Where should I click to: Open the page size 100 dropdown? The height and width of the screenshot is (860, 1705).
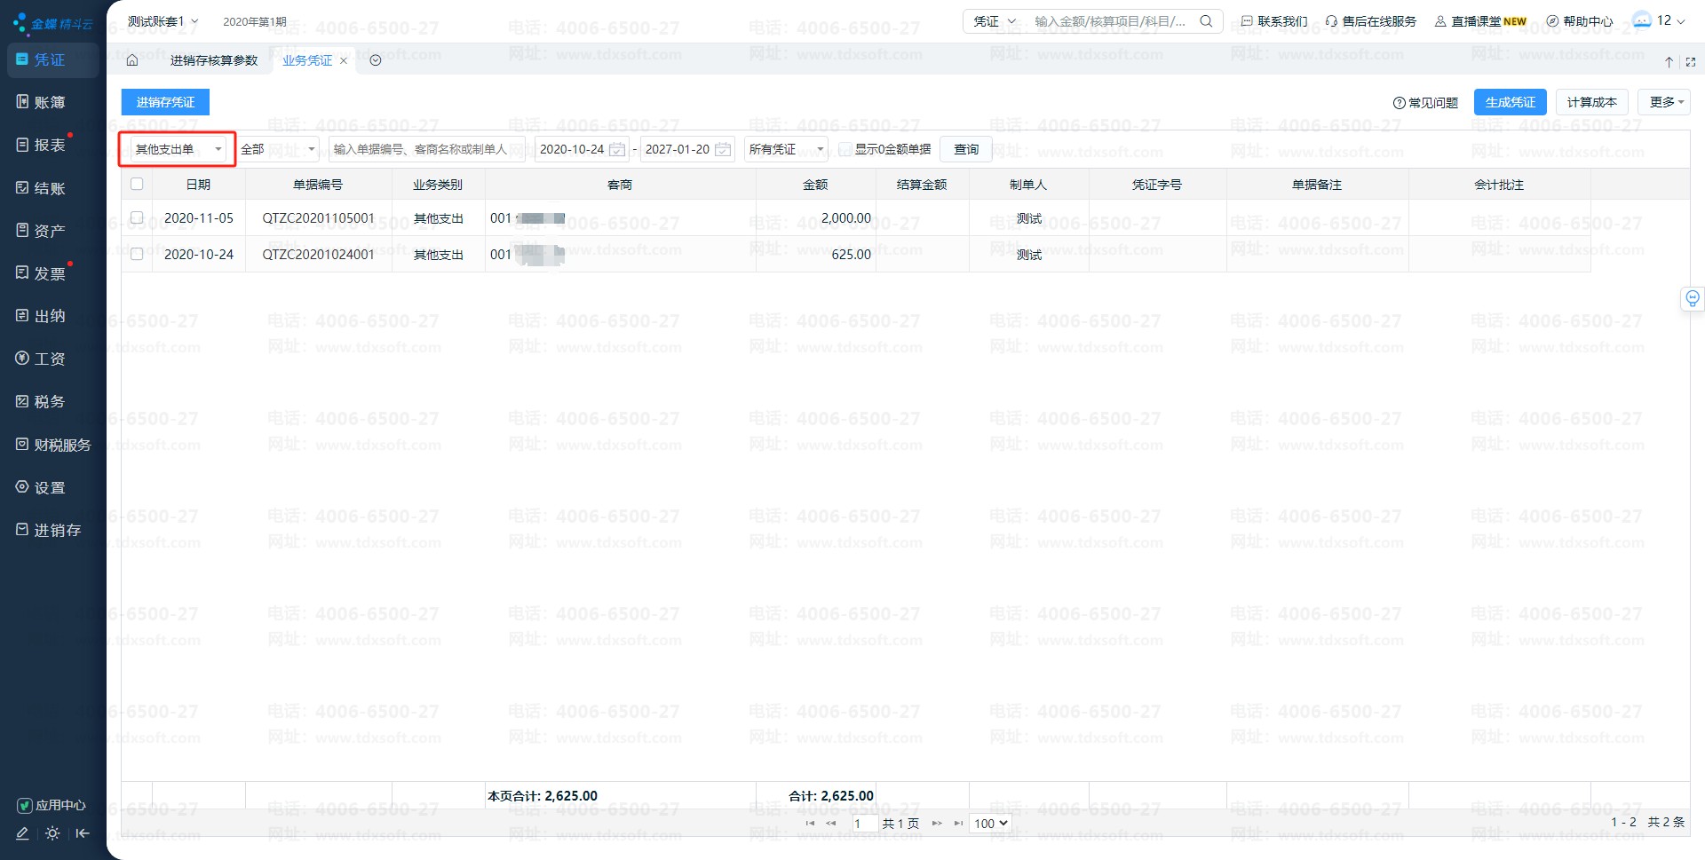991,824
